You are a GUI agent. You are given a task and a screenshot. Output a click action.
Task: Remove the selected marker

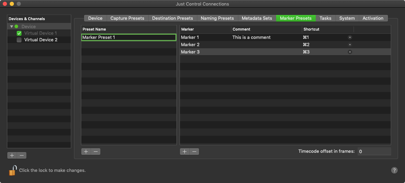click(194, 151)
